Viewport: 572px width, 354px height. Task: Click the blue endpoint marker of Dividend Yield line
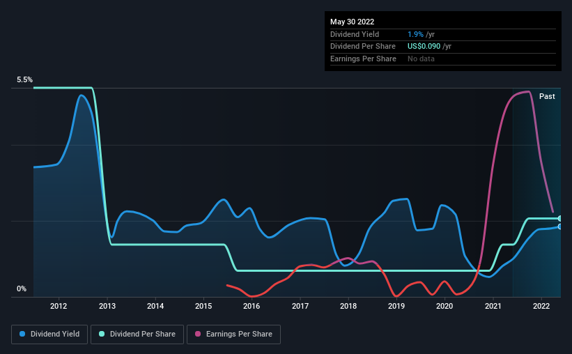pyautogui.click(x=560, y=226)
